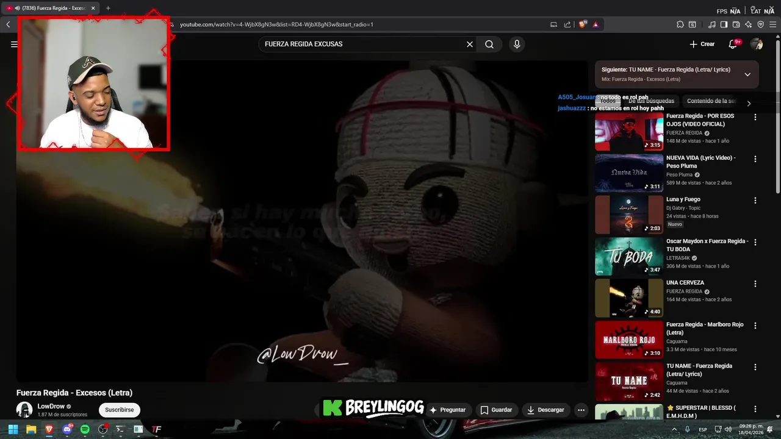Open the Windows Start menu

pyautogui.click(x=13, y=429)
